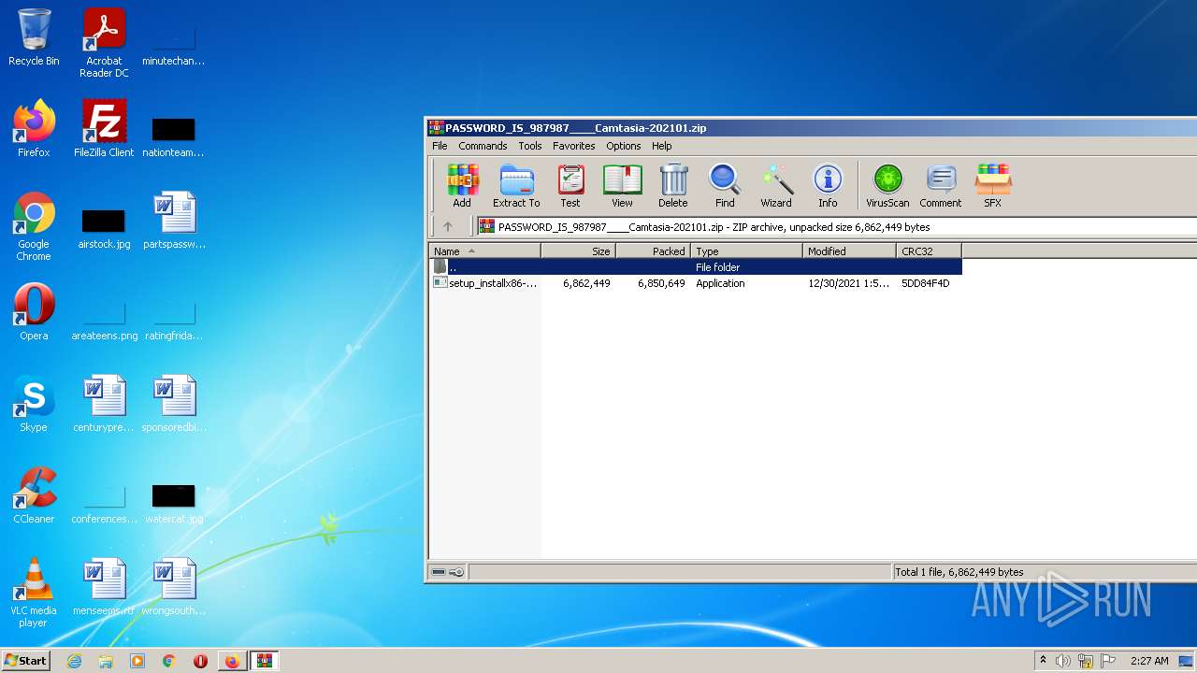Open Google Chrome desktop shortcut
Image resolution: width=1197 pixels, height=673 pixels.
(x=34, y=226)
